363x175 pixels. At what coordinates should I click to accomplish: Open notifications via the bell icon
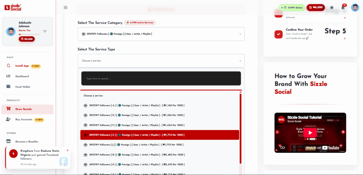pos(343,8)
